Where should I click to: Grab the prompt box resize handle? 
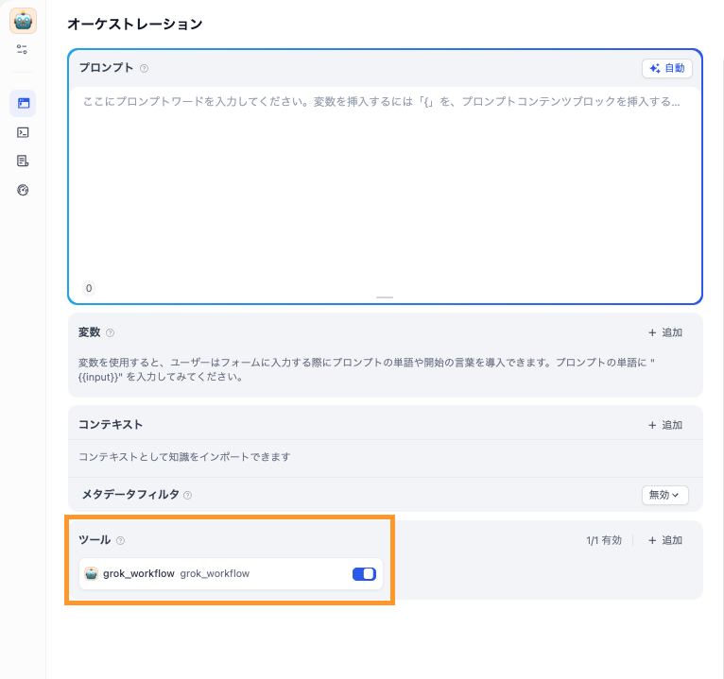[x=385, y=297]
